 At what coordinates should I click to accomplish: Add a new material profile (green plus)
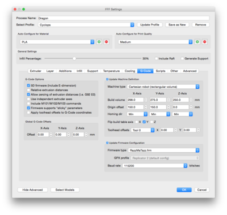tap(99, 42)
